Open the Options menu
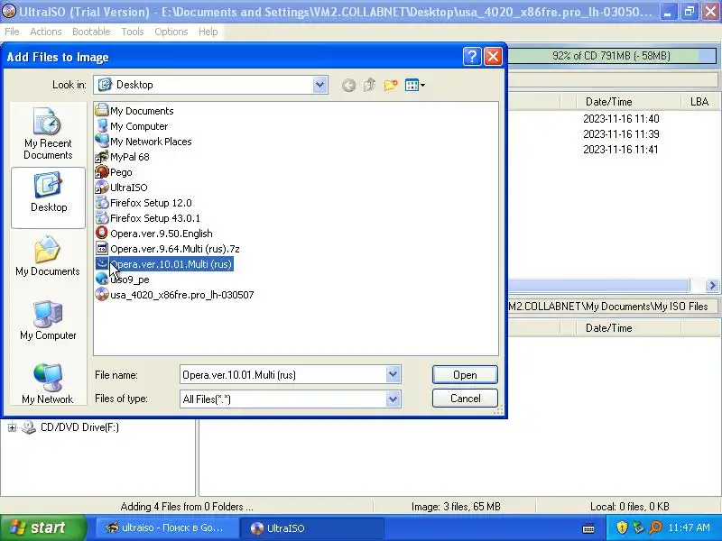722x541 pixels. [x=171, y=32]
